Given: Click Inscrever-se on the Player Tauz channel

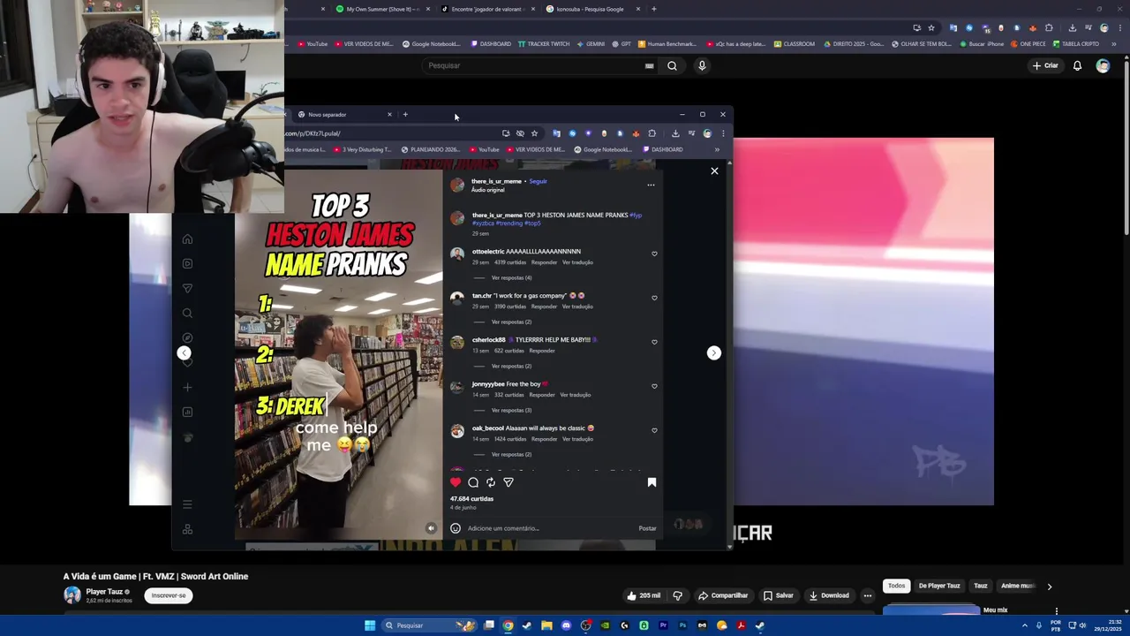Looking at the screenshot, I should tap(169, 595).
